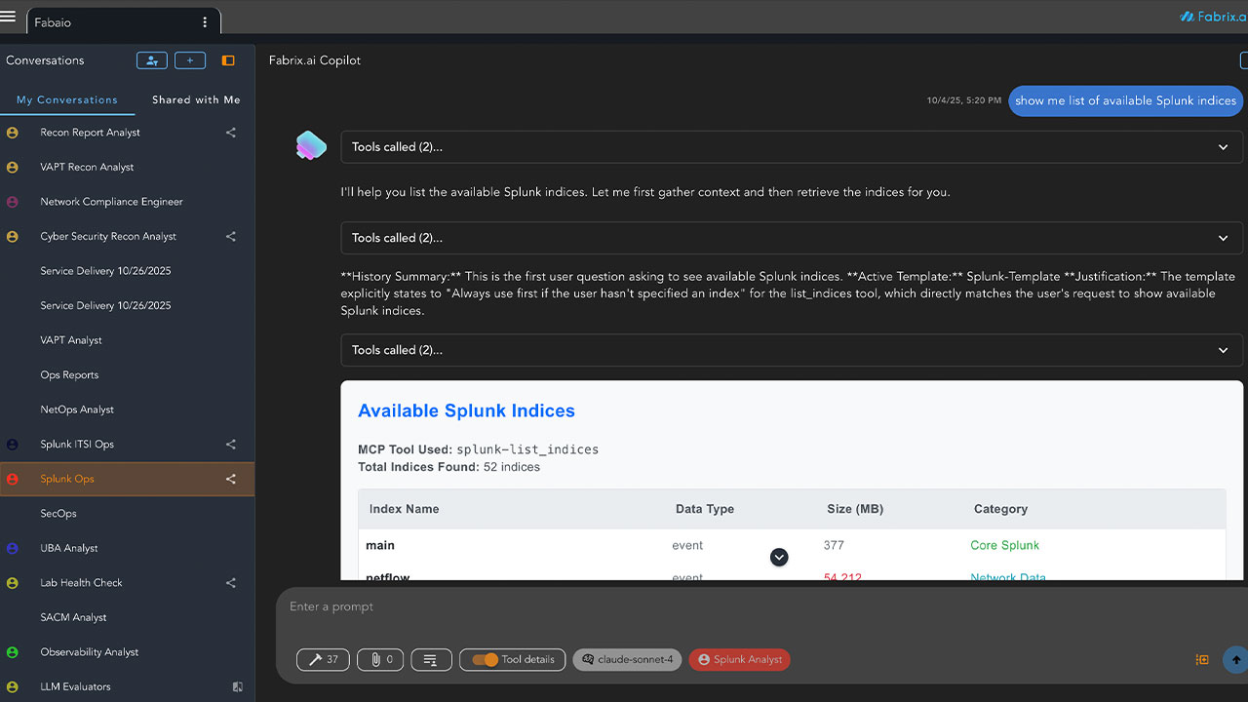The width and height of the screenshot is (1248, 702).
Task: Click the share icon next to Splunk Ops
Action: tap(231, 479)
